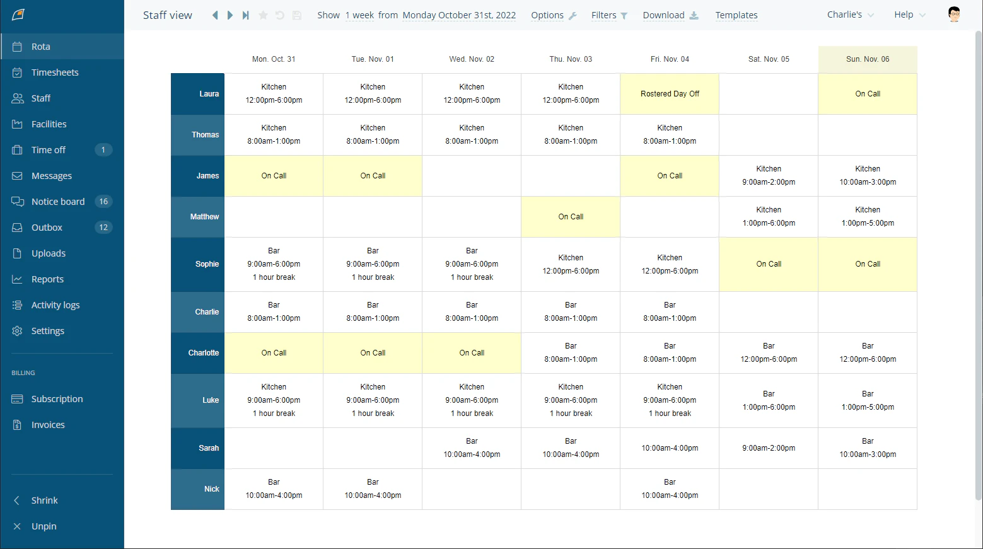Open the Outbox with 12 messages
The height and width of the screenshot is (549, 983).
[x=47, y=227]
